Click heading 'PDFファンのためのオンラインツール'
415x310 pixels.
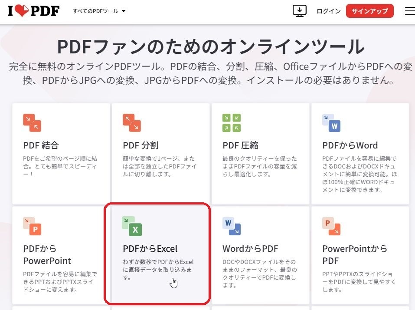pos(211,46)
